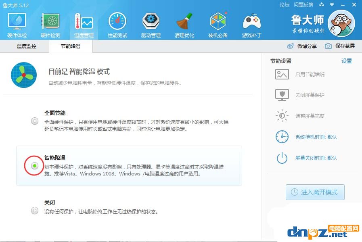This screenshot has width=362, height=242.
Task: Click the 关闭屏幕保护 monitor shield icon
Action: pyautogui.click(x=282, y=95)
